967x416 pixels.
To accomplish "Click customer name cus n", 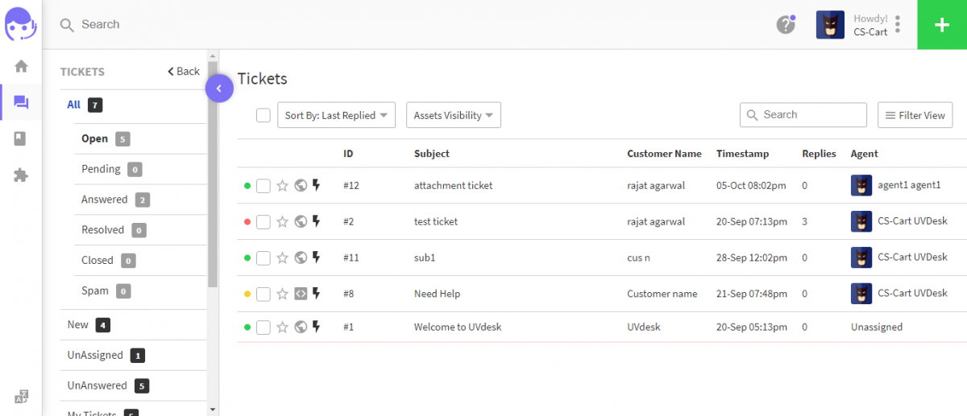I will [x=640, y=258].
